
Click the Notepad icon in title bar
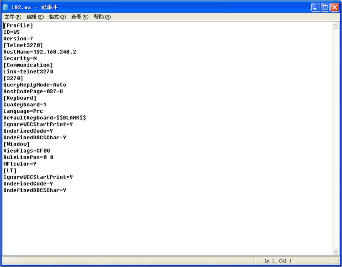[6, 7]
